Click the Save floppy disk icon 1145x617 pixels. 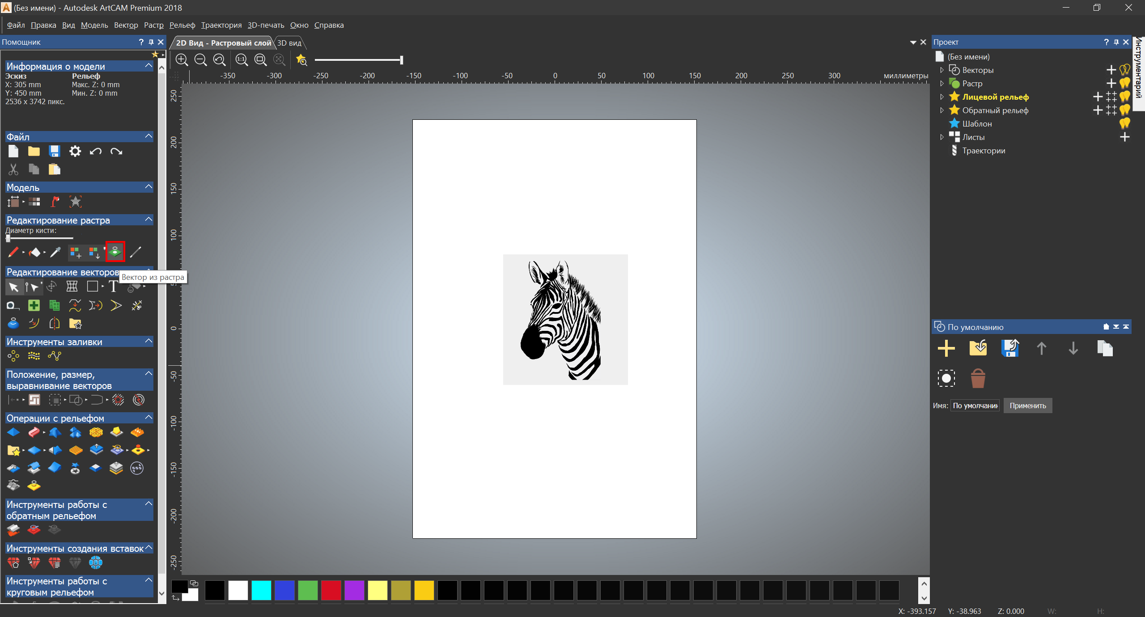point(55,151)
